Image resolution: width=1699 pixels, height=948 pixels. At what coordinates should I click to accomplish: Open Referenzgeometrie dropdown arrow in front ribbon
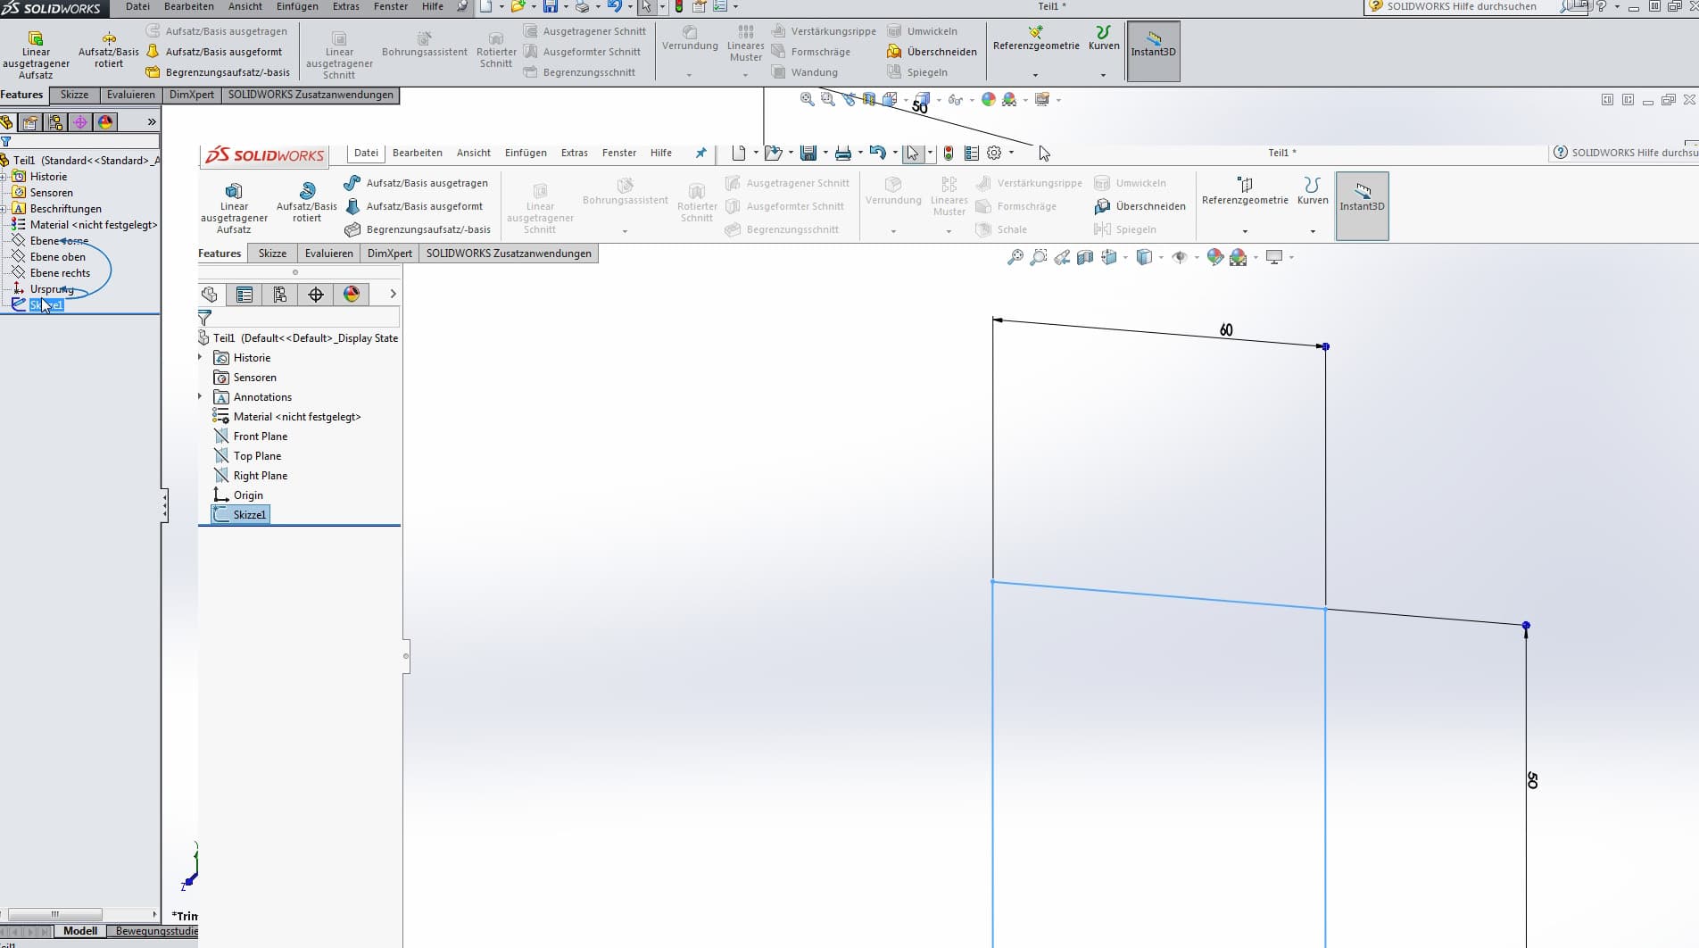pyautogui.click(x=1245, y=231)
